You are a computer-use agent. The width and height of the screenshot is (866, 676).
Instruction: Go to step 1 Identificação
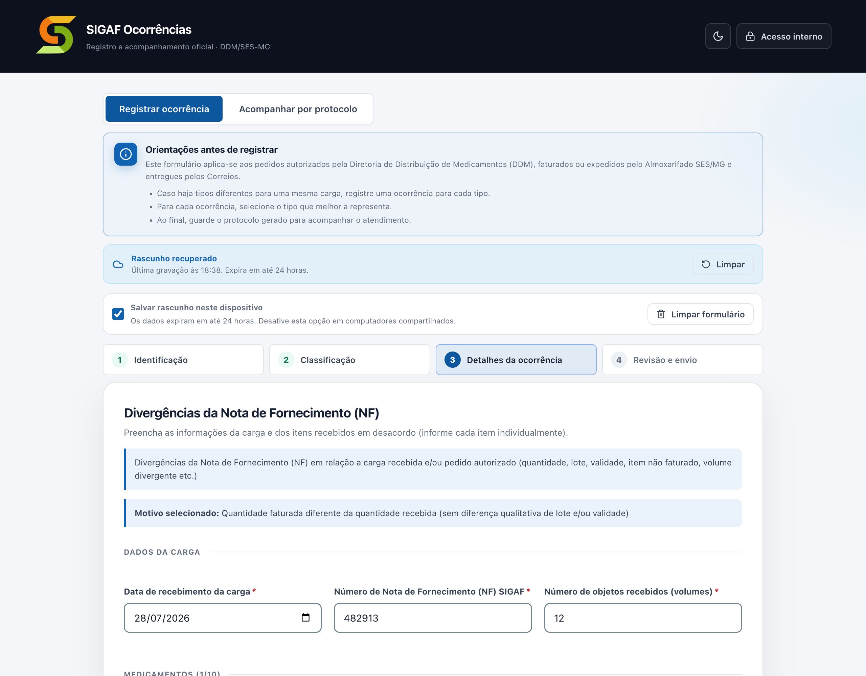[x=183, y=360]
